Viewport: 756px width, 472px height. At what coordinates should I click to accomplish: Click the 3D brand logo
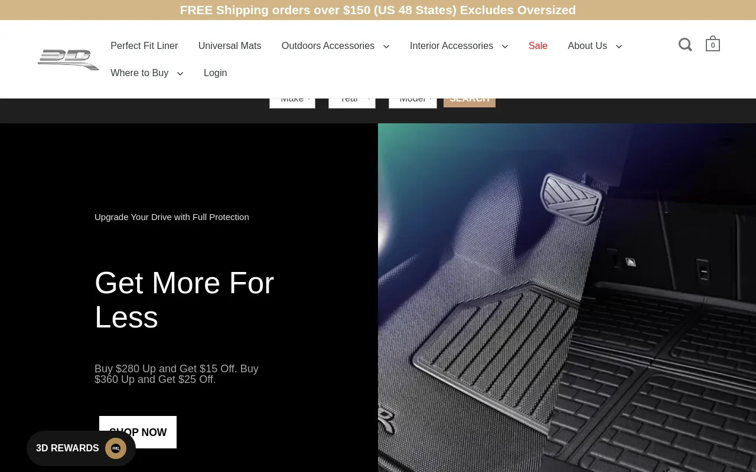[x=69, y=60]
